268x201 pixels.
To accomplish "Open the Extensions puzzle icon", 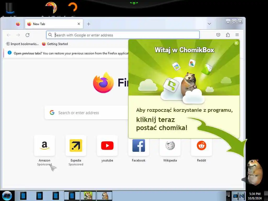I will [x=228, y=35].
